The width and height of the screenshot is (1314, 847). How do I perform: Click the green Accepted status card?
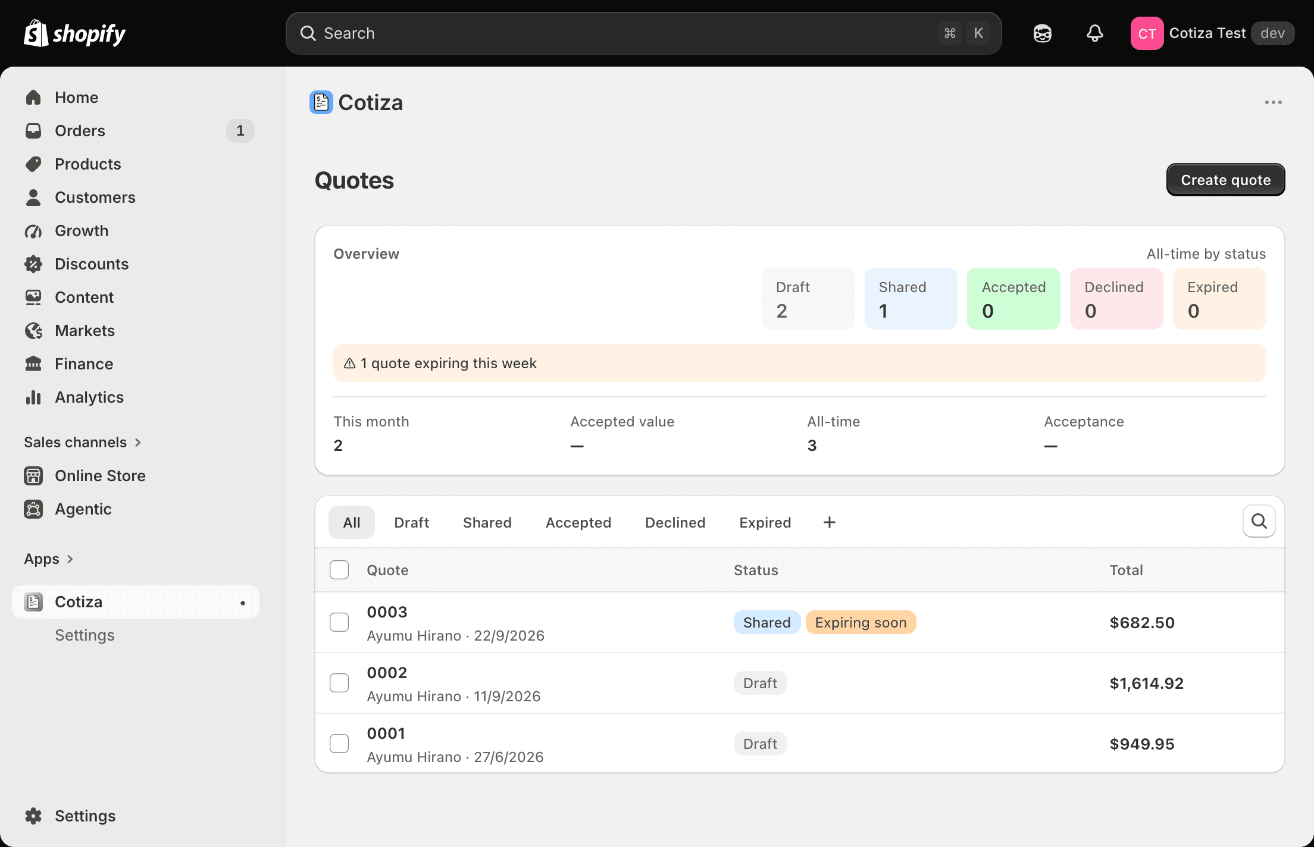click(1013, 299)
